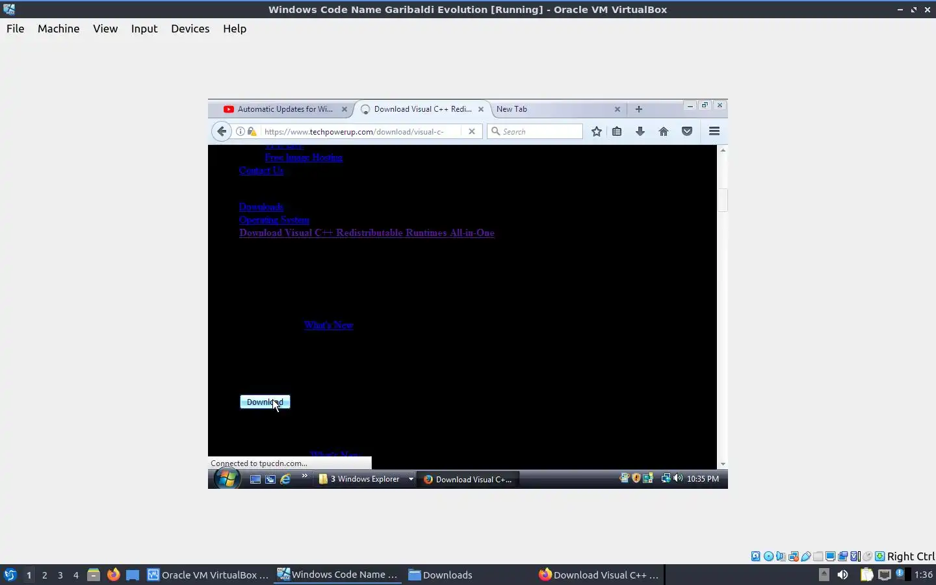This screenshot has width=936, height=585.
Task: Click VirtualBox hard disk activity indicator
Action: point(756,556)
